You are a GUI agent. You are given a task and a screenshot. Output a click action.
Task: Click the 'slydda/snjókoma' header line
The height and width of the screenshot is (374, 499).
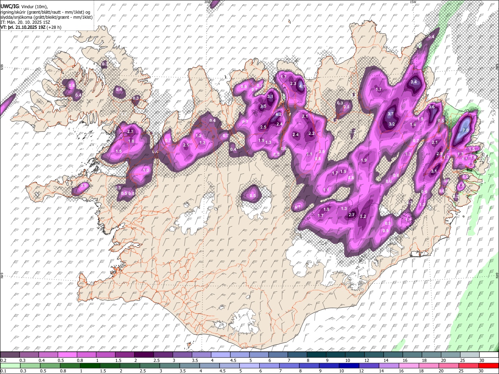click(x=46, y=17)
